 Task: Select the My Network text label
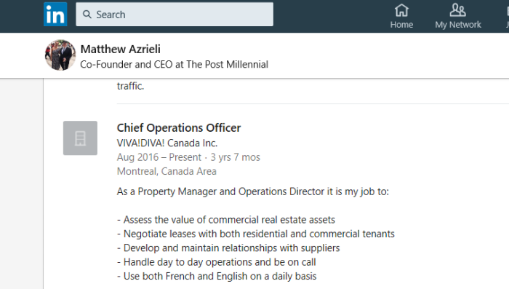pyautogui.click(x=458, y=25)
